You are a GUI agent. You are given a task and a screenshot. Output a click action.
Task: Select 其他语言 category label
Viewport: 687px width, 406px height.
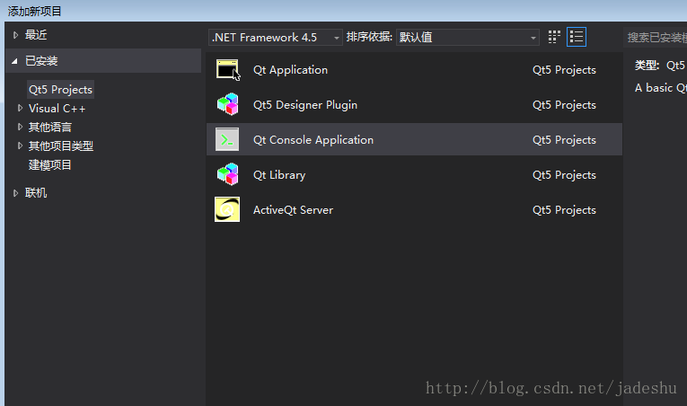click(x=50, y=128)
